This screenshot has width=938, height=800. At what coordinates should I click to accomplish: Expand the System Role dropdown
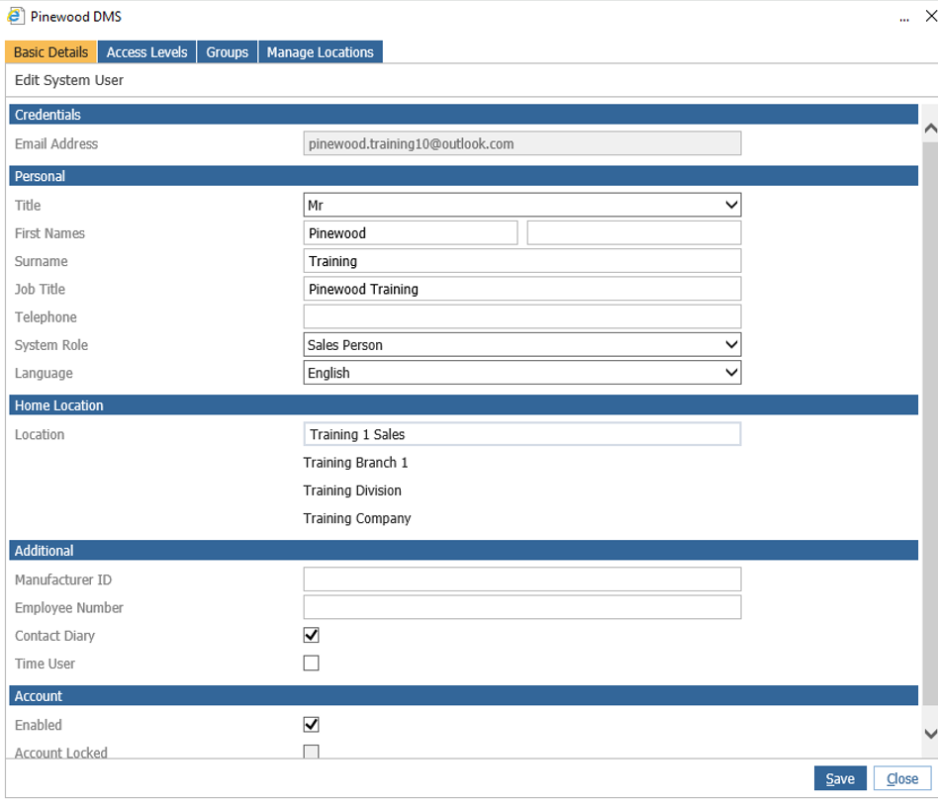click(522, 345)
